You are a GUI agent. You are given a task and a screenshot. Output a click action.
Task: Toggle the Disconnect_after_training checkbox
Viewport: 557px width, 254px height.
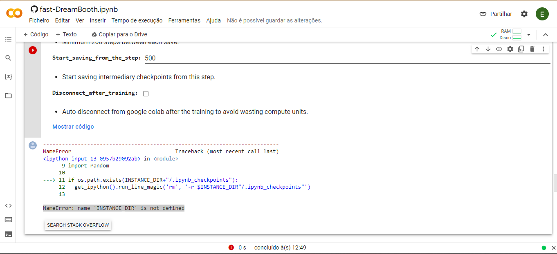point(146,93)
